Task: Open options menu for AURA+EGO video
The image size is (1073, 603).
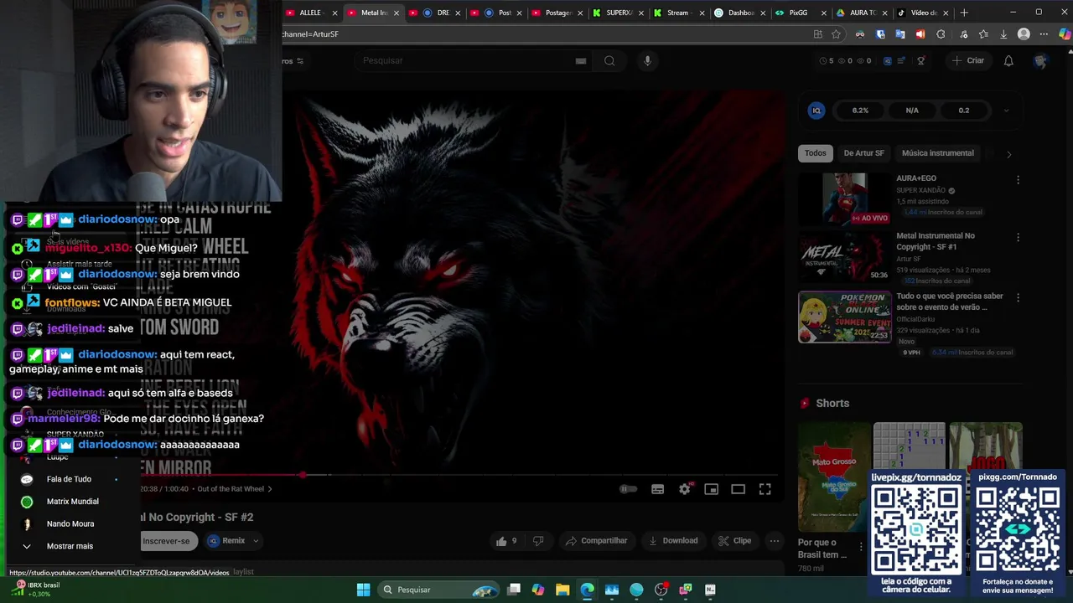Action: pyautogui.click(x=1018, y=180)
